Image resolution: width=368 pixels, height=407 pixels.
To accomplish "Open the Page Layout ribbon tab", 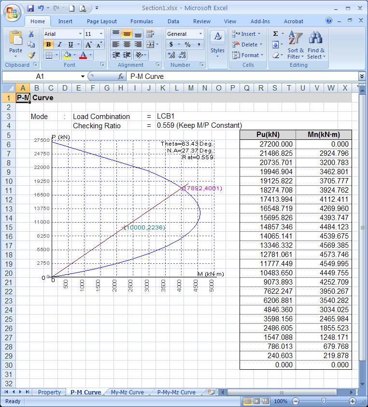I will coord(101,21).
